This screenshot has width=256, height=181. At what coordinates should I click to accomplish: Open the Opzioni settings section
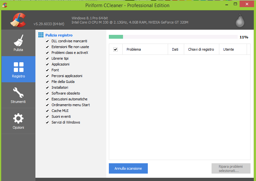pyautogui.click(x=18, y=121)
